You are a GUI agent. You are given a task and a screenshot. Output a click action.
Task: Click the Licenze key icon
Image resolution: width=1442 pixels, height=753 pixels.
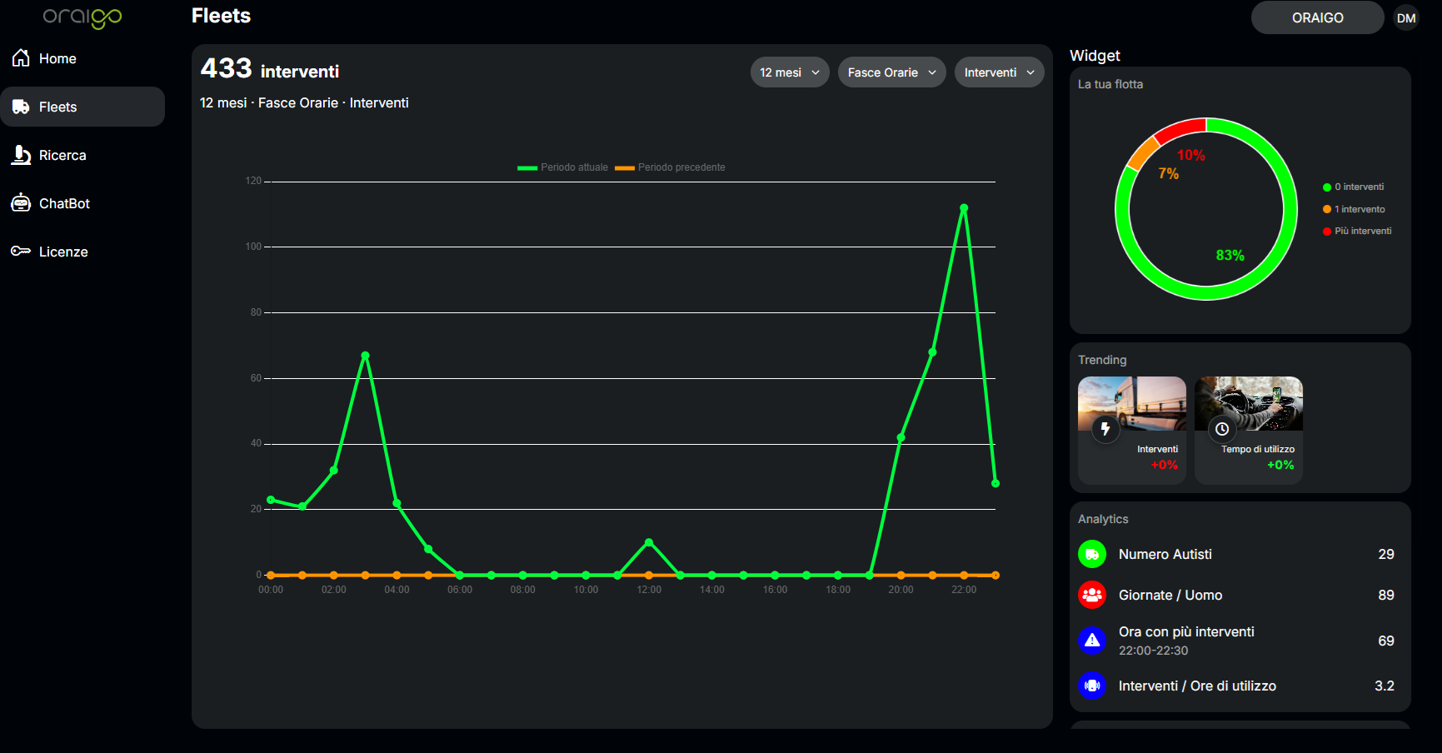tap(21, 252)
